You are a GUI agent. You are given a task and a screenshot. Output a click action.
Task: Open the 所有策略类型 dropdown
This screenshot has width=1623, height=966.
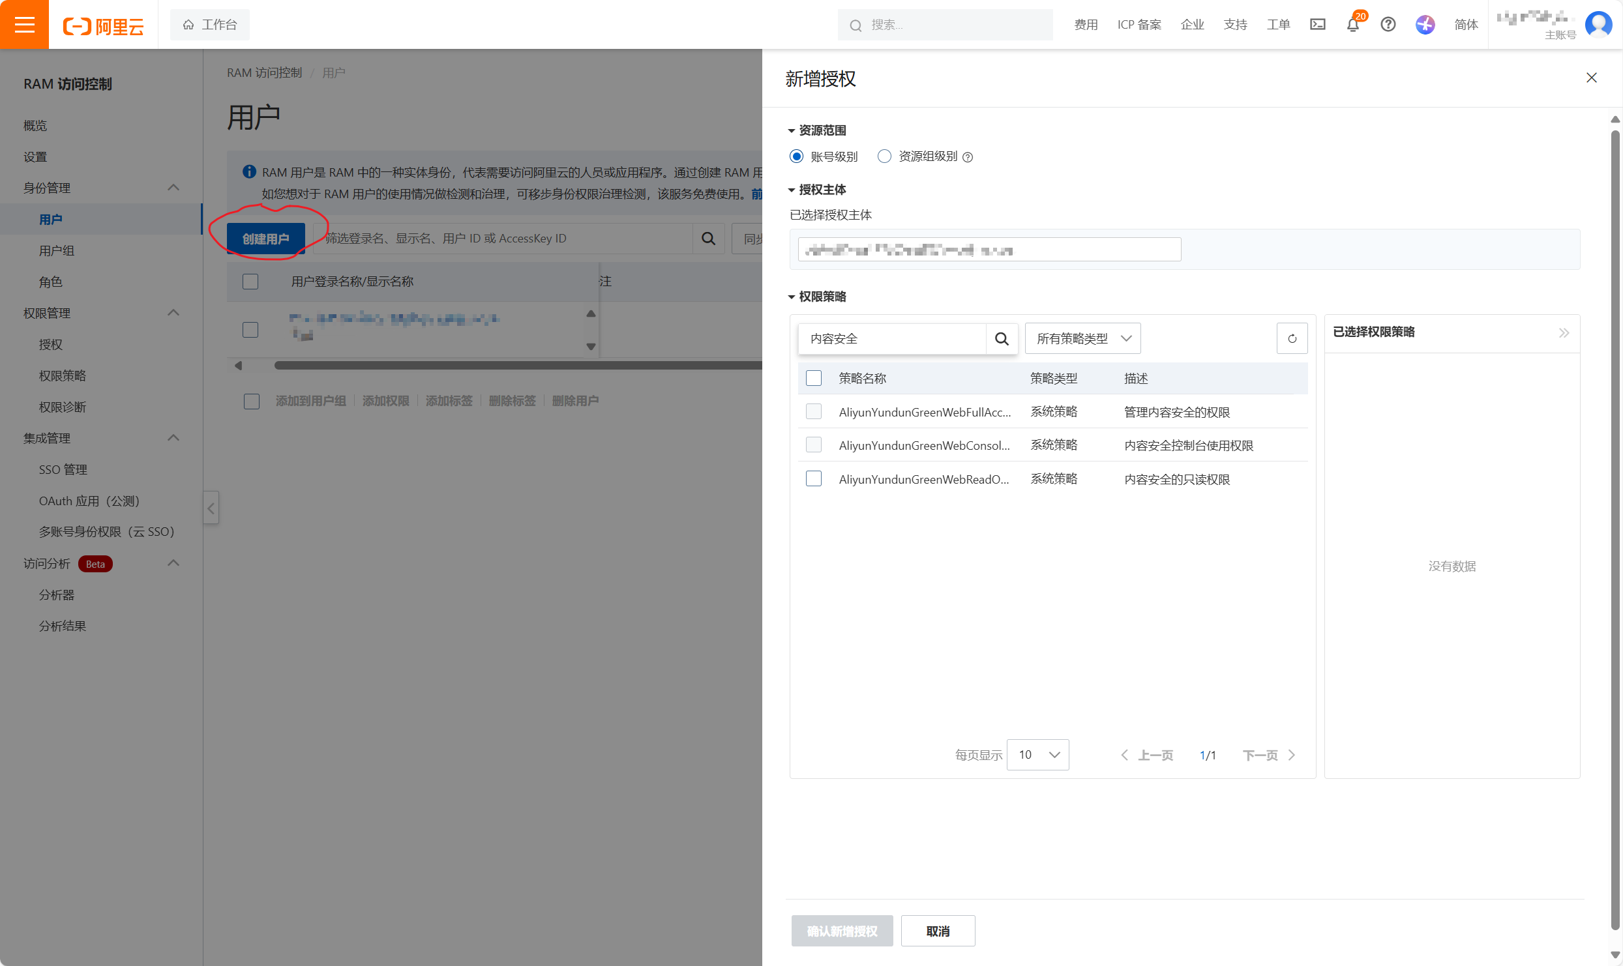tap(1082, 338)
